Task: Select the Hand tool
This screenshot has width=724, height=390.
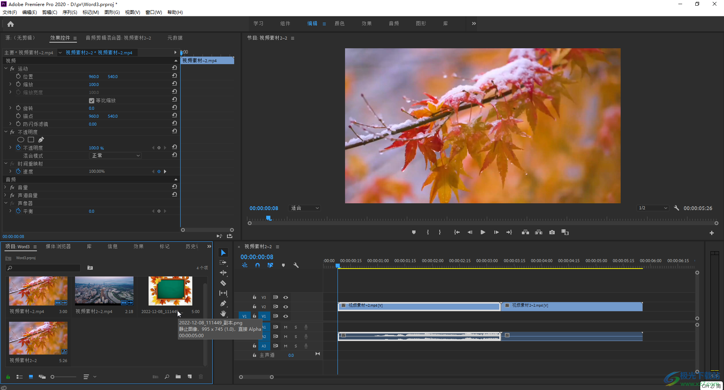Action: pos(223,313)
